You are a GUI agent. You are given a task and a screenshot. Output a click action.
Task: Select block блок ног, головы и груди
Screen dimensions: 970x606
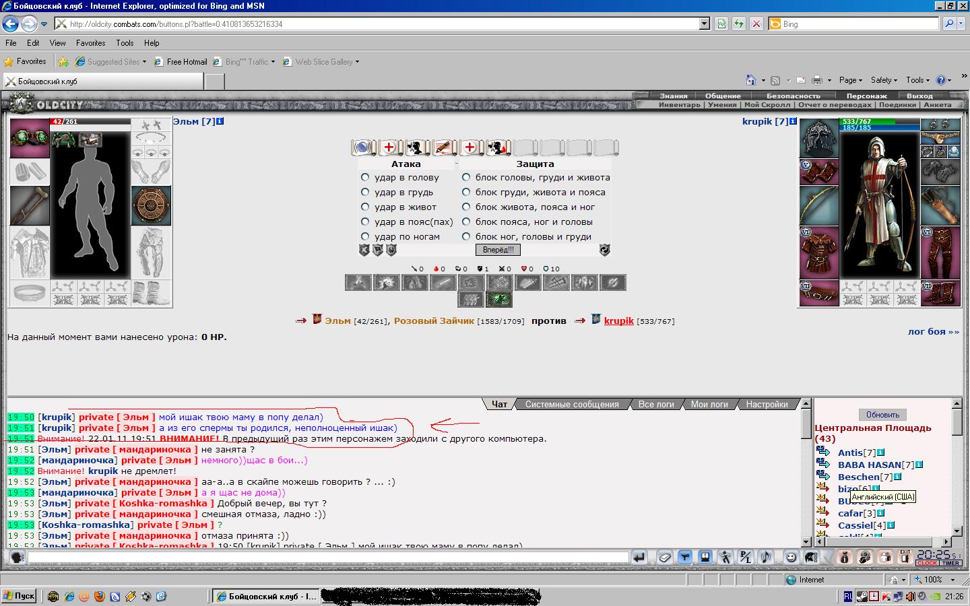click(466, 236)
